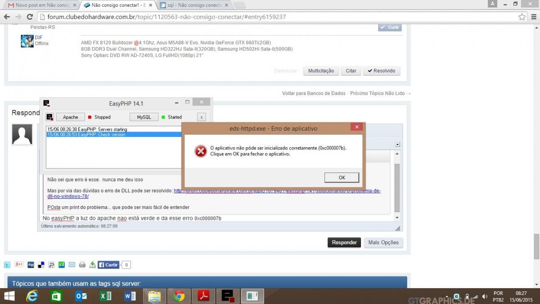This screenshot has width=540, height=304.
Task: Show hidden system tray icons
Action: tap(447, 296)
